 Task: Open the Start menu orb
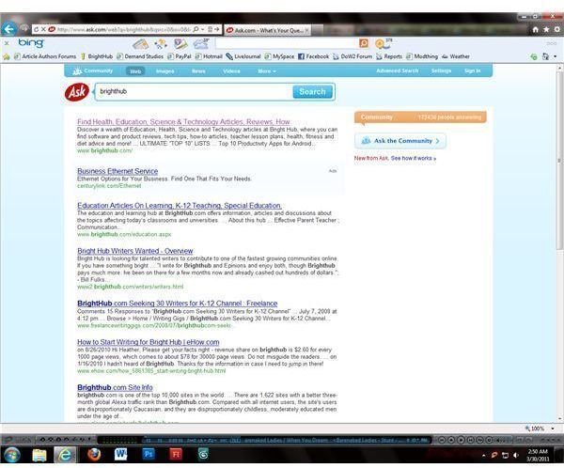(11, 455)
